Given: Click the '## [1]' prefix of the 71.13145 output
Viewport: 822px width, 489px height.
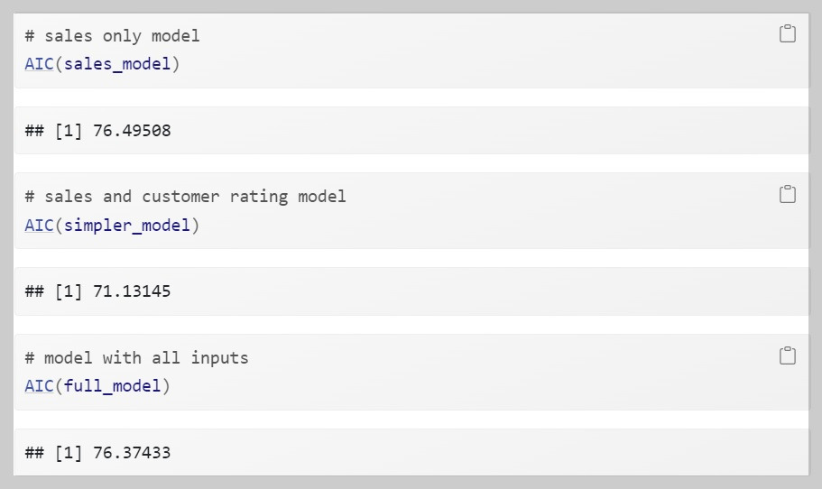Looking at the screenshot, I should tap(53, 291).
